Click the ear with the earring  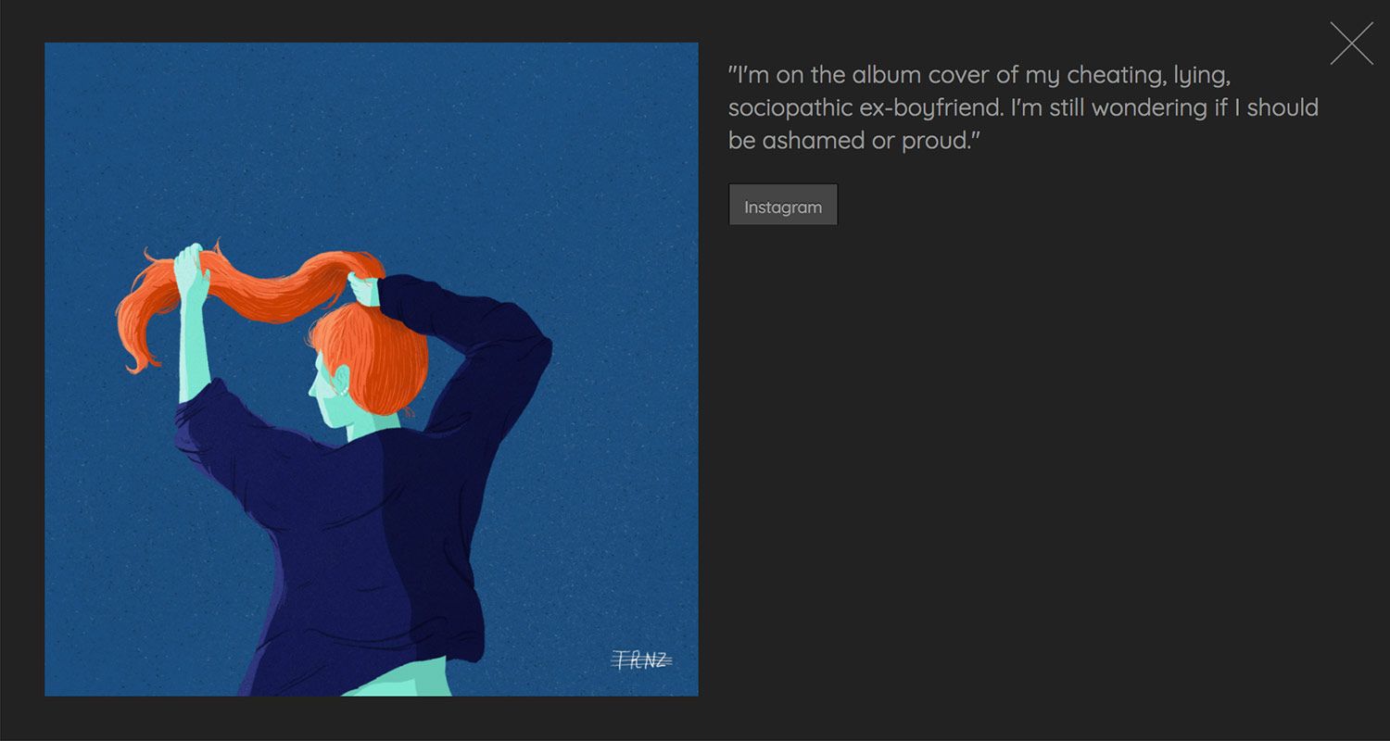click(344, 382)
